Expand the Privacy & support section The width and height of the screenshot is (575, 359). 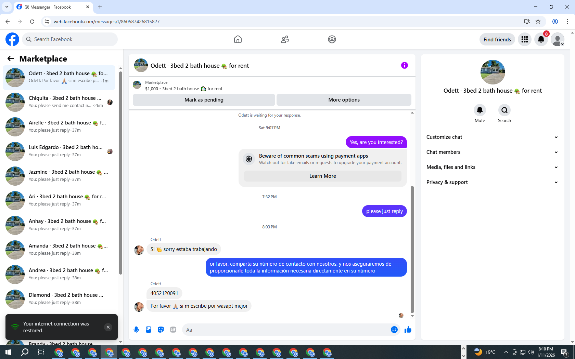tap(493, 182)
